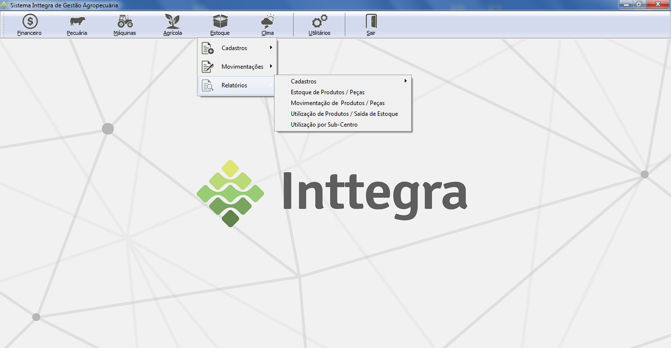671x348 pixels.
Task: Open the Estoque box icon
Action: [220, 22]
